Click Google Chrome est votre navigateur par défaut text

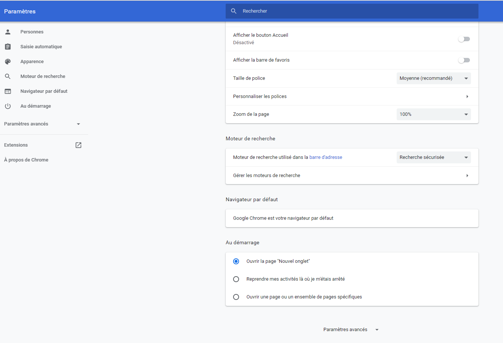[283, 218]
